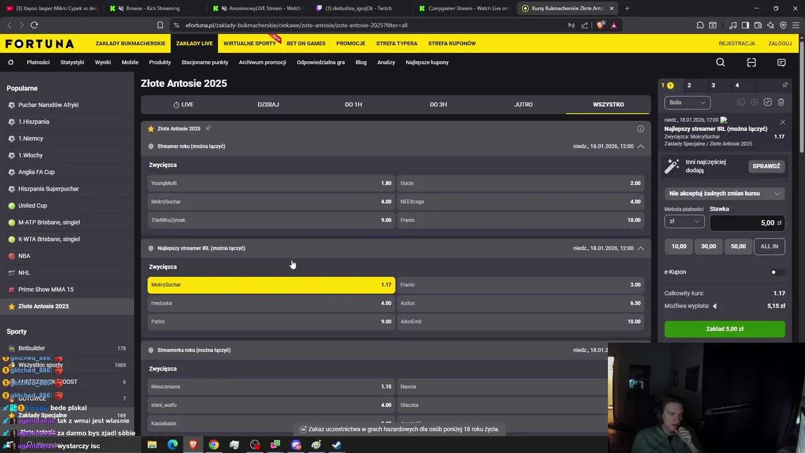Set stake with the 30,00 quick button
Viewport: 805px width, 453px height.
click(709, 247)
